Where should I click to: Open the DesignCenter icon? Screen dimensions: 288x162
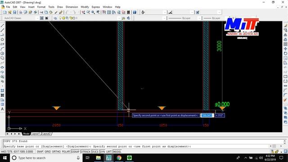click(x=109, y=12)
